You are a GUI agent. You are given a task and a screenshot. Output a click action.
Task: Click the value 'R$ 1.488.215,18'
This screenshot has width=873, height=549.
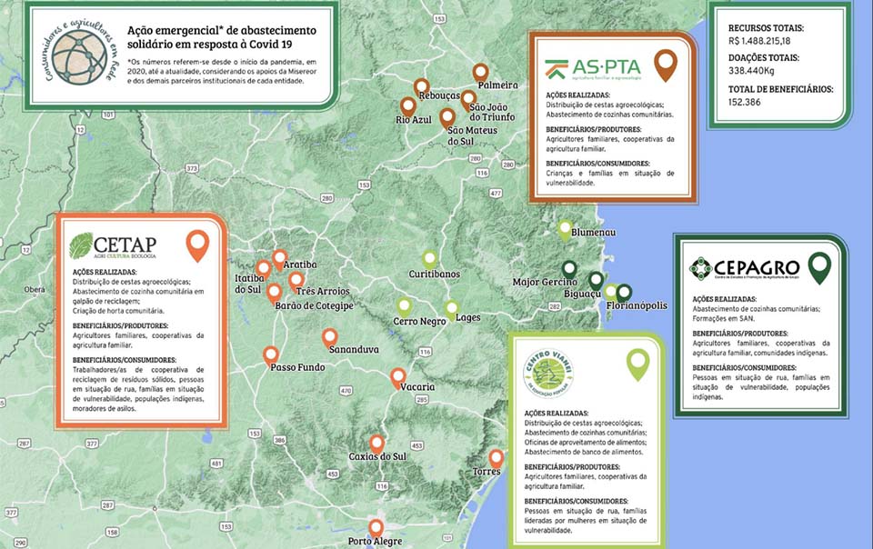tap(758, 41)
